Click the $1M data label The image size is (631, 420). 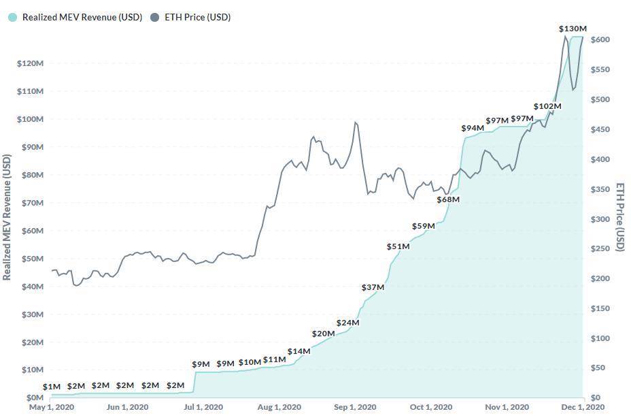pos(52,387)
